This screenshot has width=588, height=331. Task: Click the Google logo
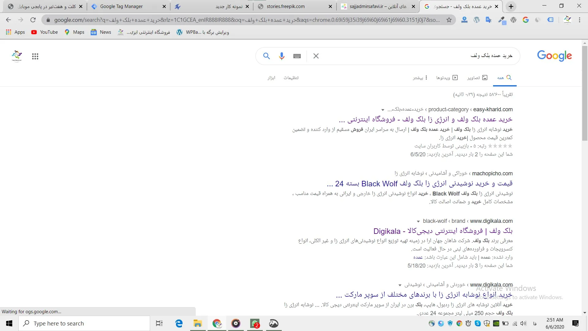(x=554, y=56)
